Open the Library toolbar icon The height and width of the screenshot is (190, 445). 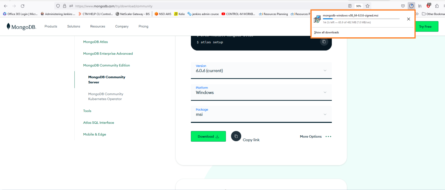420,6
